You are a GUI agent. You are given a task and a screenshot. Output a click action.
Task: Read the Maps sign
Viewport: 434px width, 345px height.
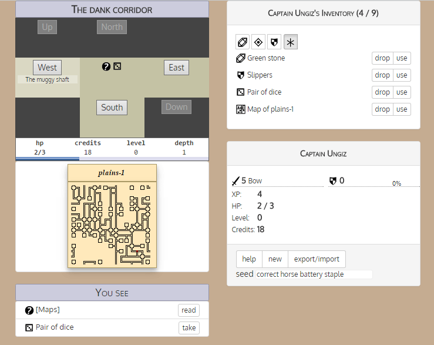pyautogui.click(x=189, y=310)
